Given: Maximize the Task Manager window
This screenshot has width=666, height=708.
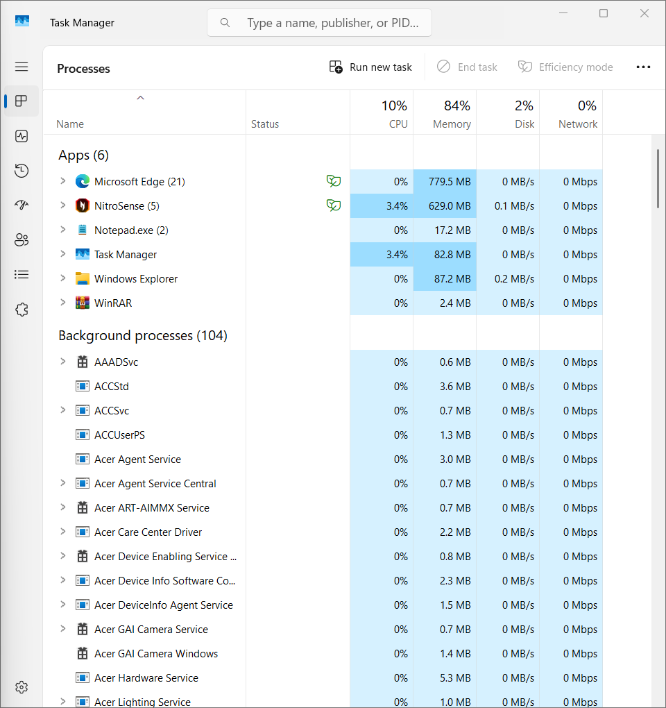Looking at the screenshot, I should tap(604, 13).
